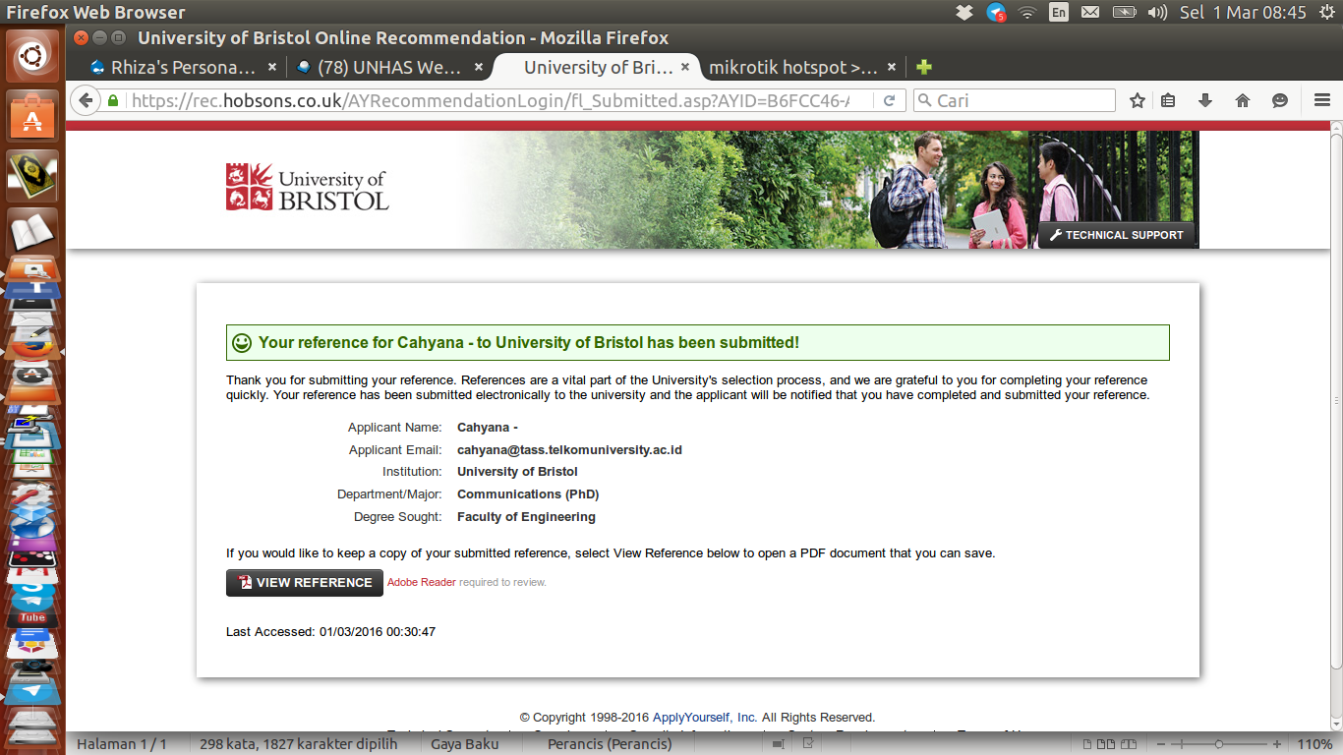Bookmark this page with the star icon
This screenshot has width=1343, height=755.
click(1138, 100)
